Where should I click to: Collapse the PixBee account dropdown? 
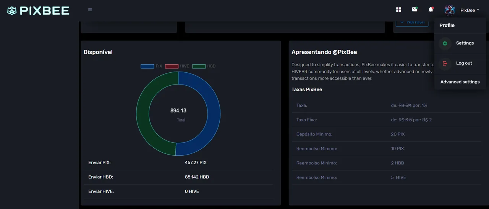470,10
